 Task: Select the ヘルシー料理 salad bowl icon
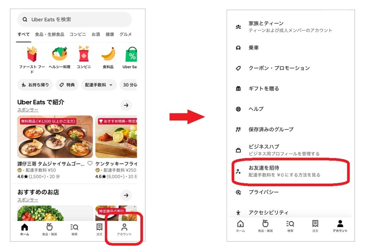pyautogui.click(x=60, y=53)
